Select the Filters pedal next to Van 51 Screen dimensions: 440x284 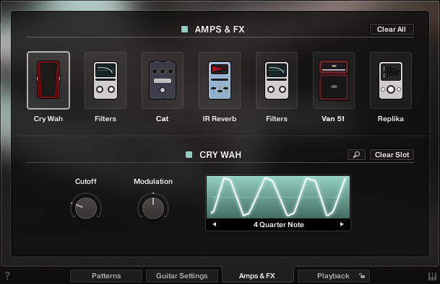point(277,81)
